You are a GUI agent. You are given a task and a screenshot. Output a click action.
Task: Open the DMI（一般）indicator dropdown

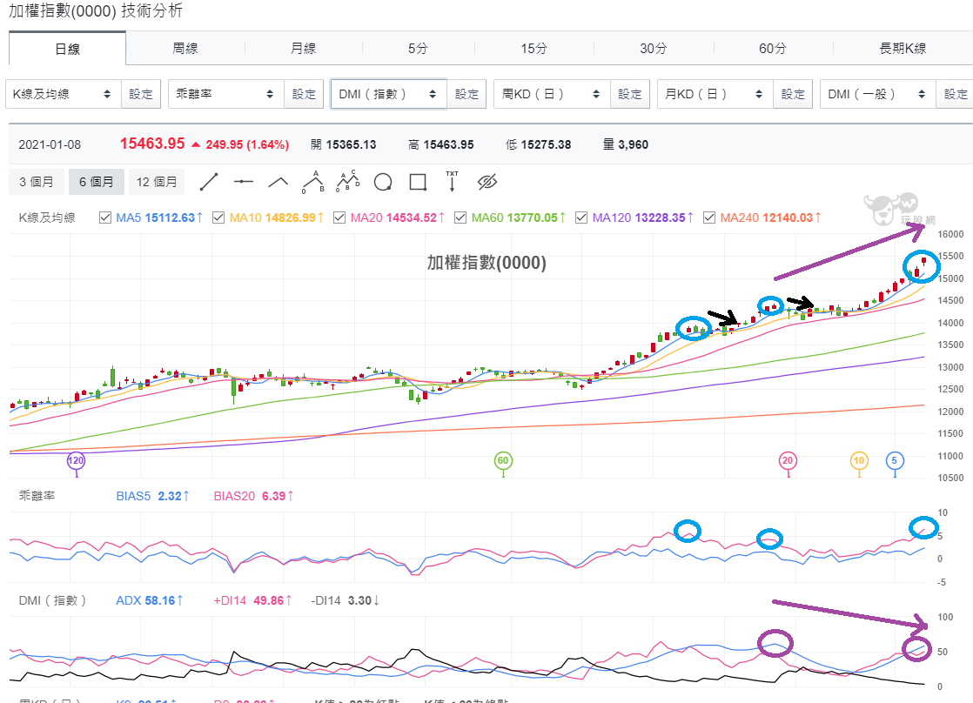(x=877, y=94)
